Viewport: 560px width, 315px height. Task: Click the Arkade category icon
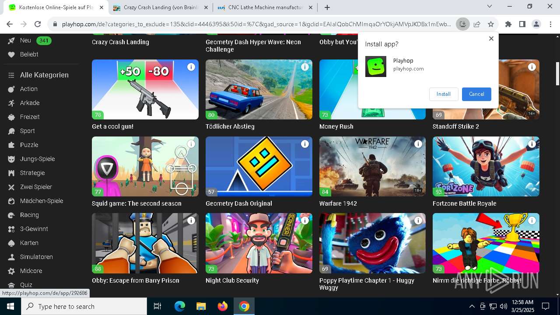pyautogui.click(x=11, y=103)
